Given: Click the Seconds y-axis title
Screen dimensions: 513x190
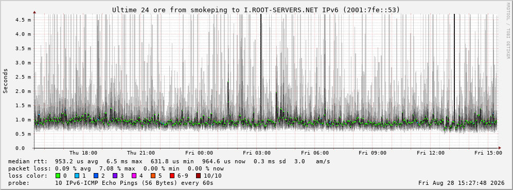Looking at the screenshot, I should [x=6, y=81].
